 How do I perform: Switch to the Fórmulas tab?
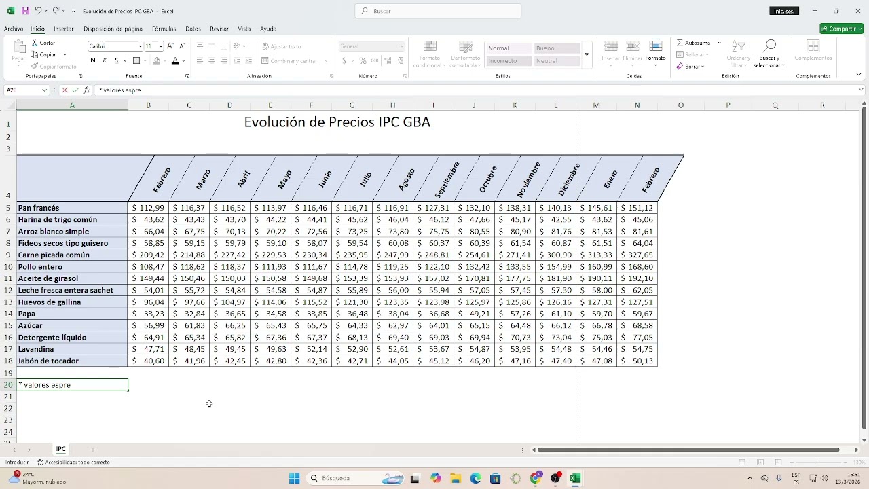point(164,29)
